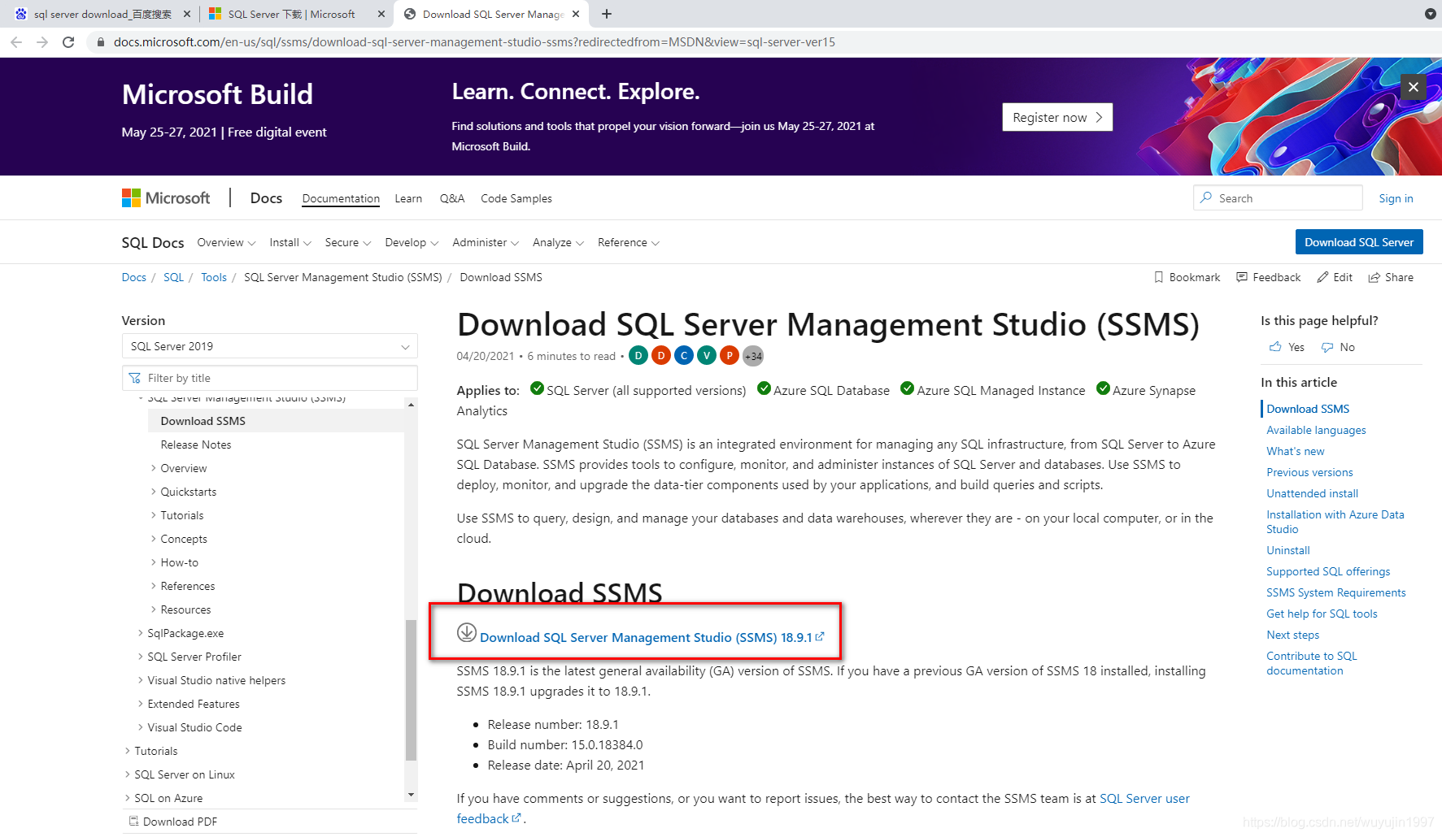Click the blue C contributor avatar
This screenshot has width=1442, height=837.
[x=684, y=355]
